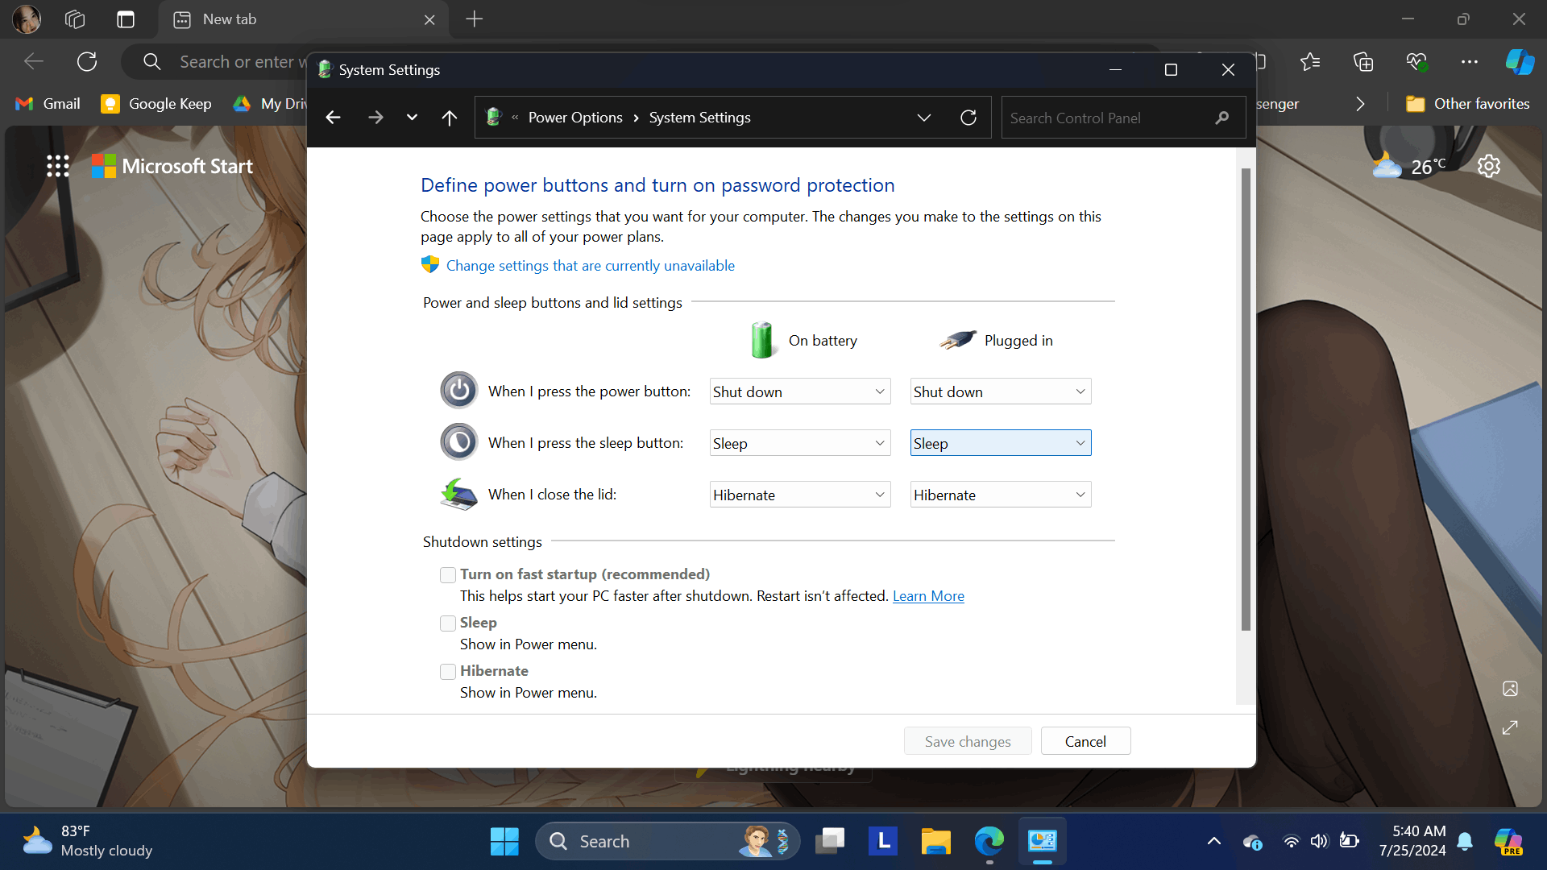Click the System Settings vertical scrollbar

pyautogui.click(x=1246, y=399)
